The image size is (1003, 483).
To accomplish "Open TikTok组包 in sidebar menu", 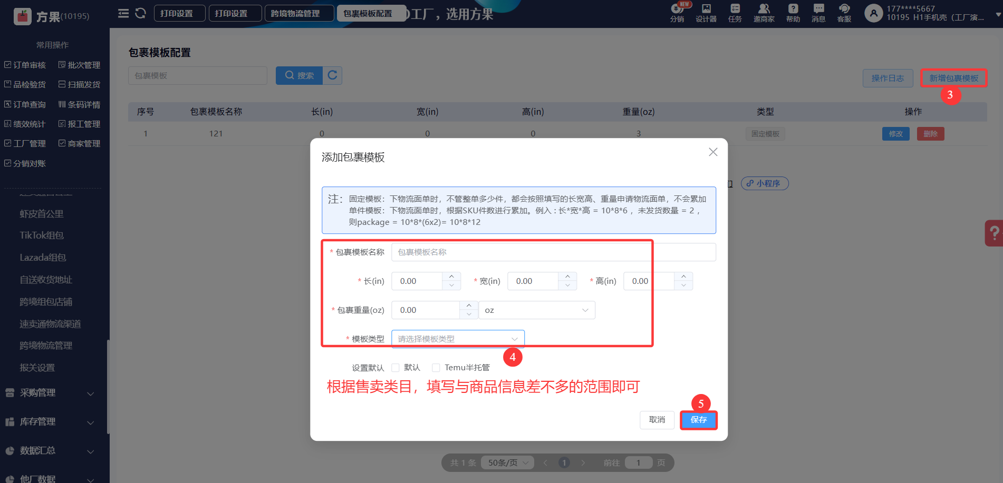I will click(x=42, y=235).
